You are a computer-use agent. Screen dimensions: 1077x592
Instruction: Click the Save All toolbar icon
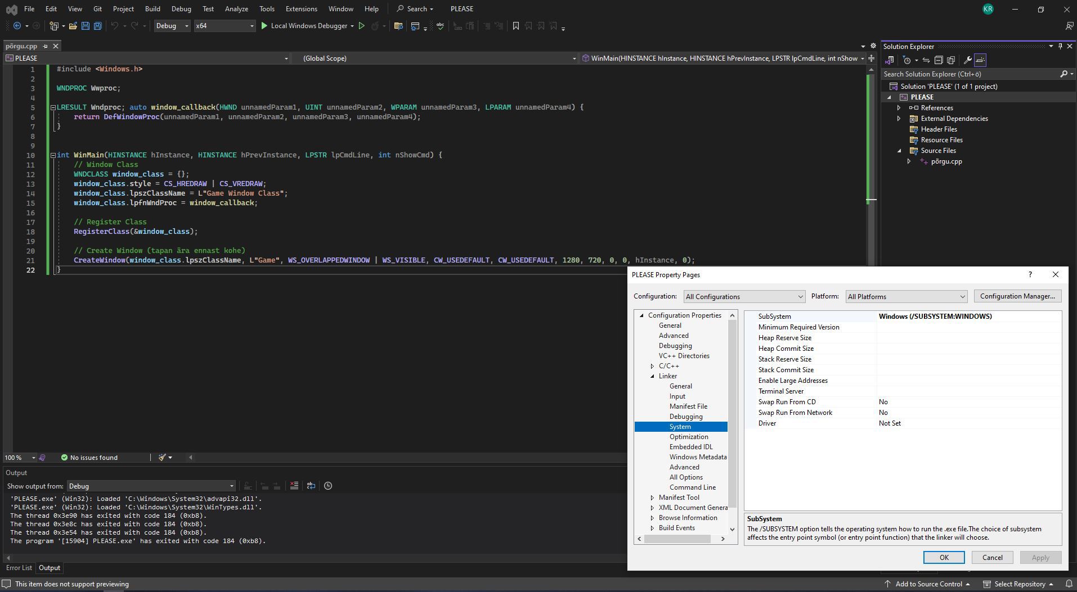pyautogui.click(x=97, y=26)
